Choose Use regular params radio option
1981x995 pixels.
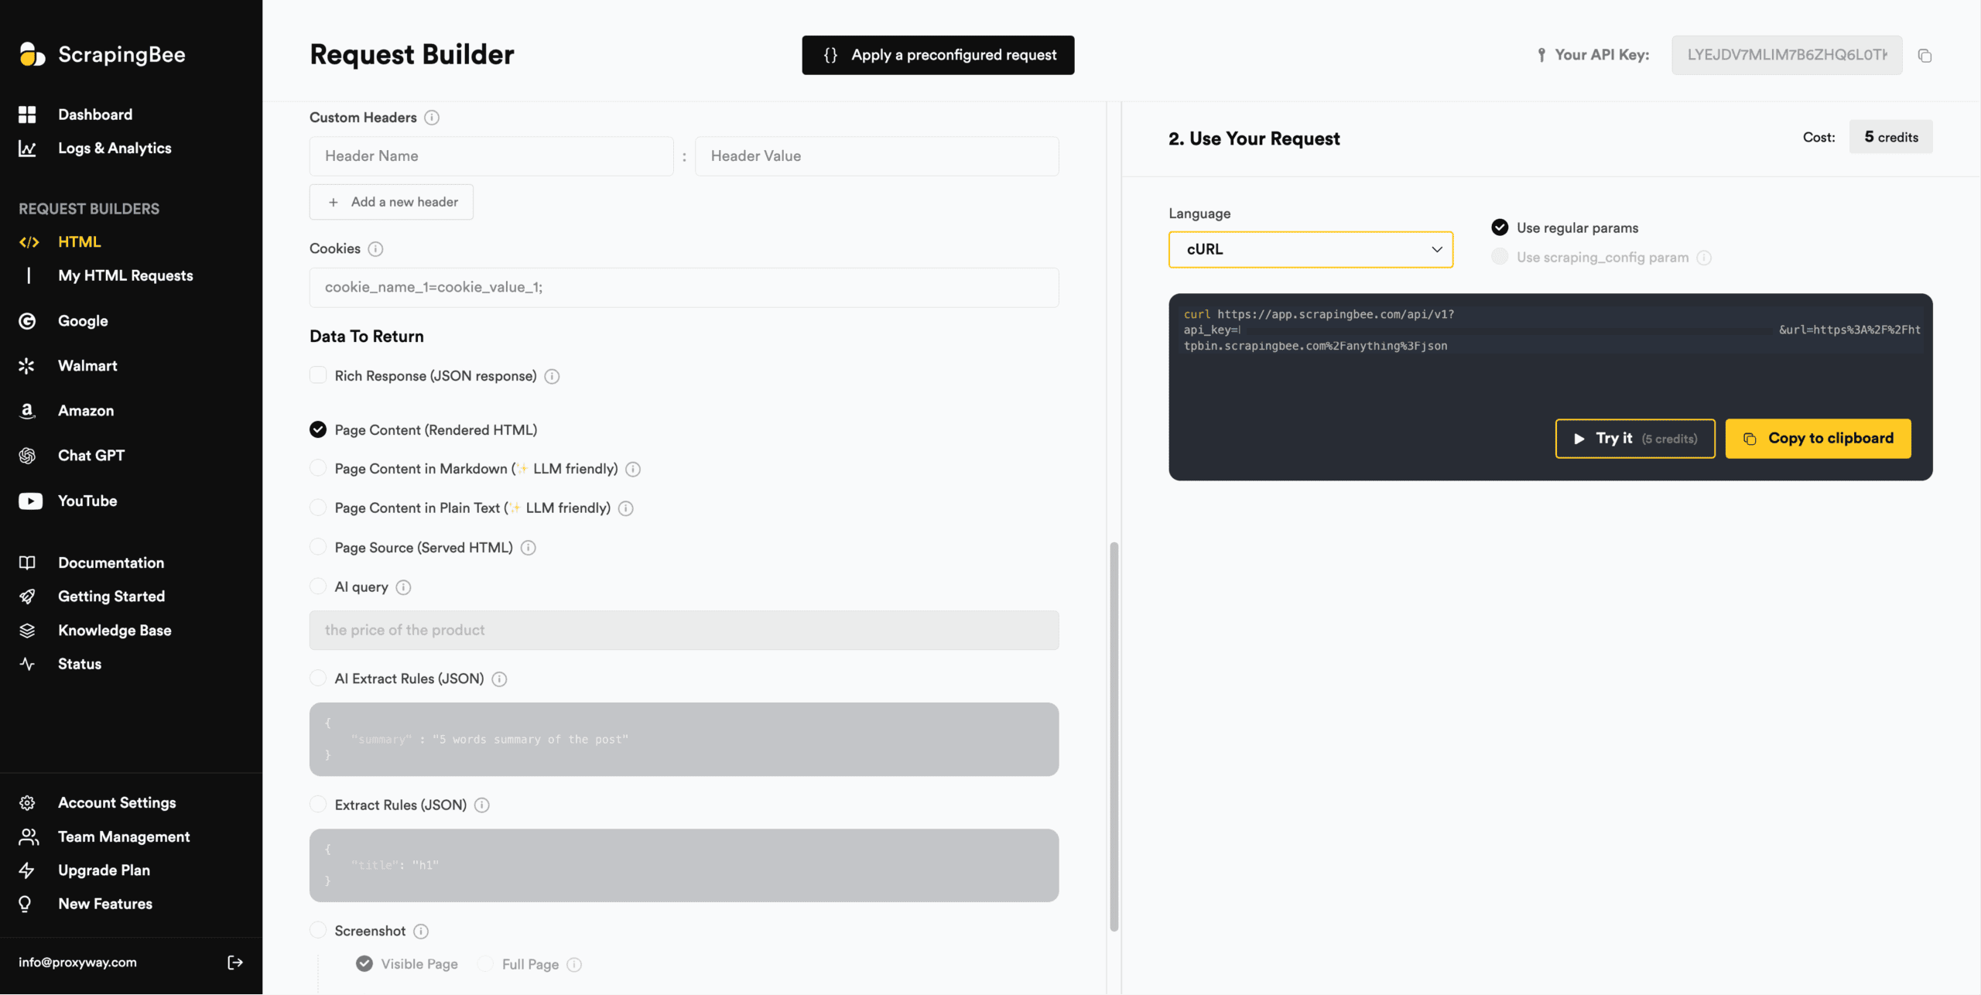1500,227
